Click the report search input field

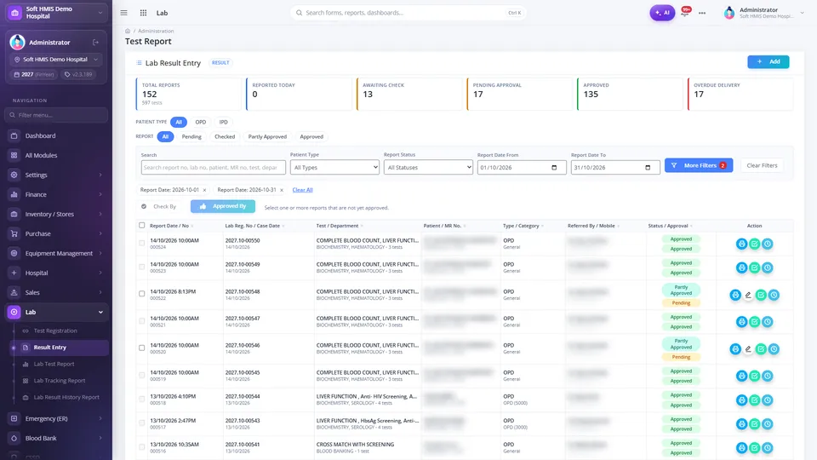coord(213,168)
